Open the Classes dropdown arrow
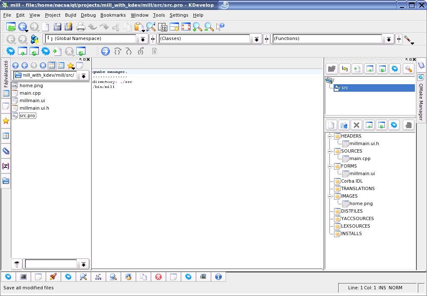The image size is (427, 296). pos(256,40)
